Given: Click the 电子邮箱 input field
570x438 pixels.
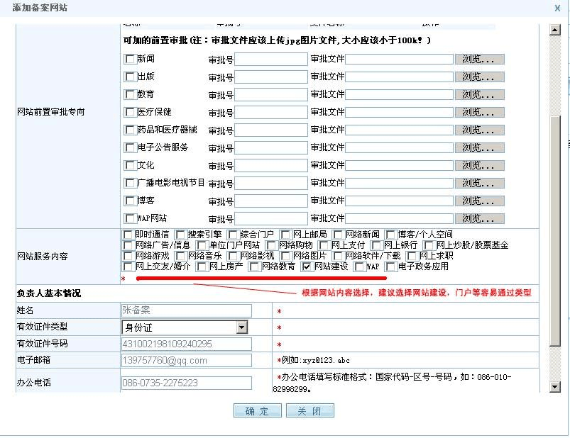Looking at the screenshot, I should tap(187, 361).
